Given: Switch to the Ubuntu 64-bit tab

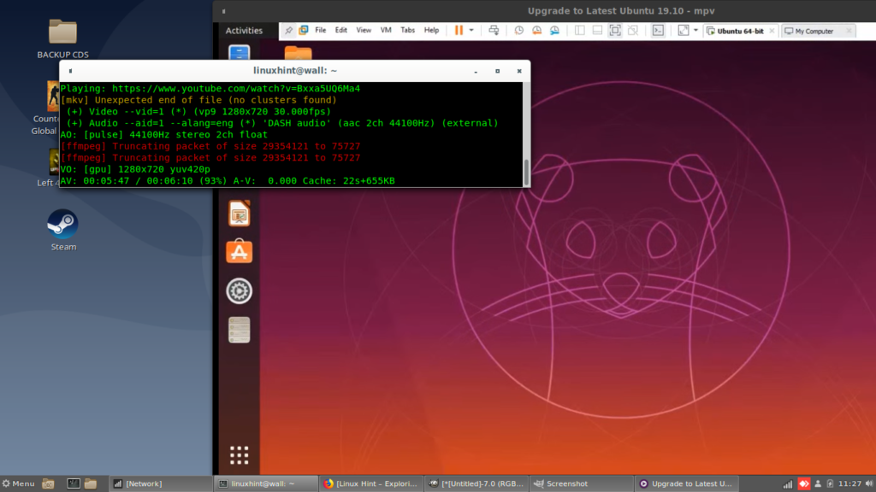Looking at the screenshot, I should pos(740,31).
